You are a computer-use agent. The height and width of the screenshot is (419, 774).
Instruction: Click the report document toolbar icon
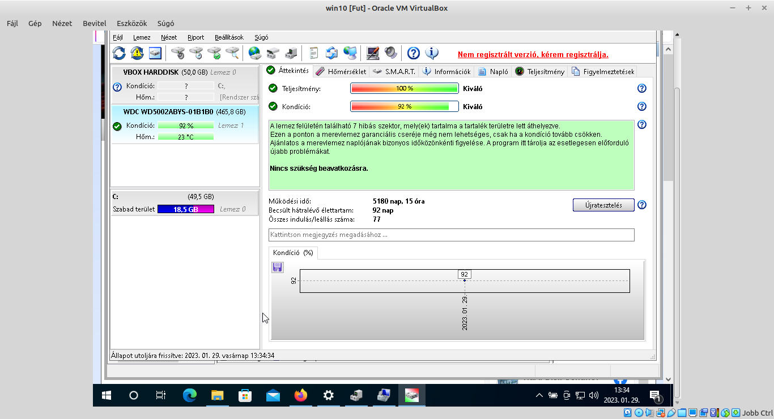(x=314, y=53)
